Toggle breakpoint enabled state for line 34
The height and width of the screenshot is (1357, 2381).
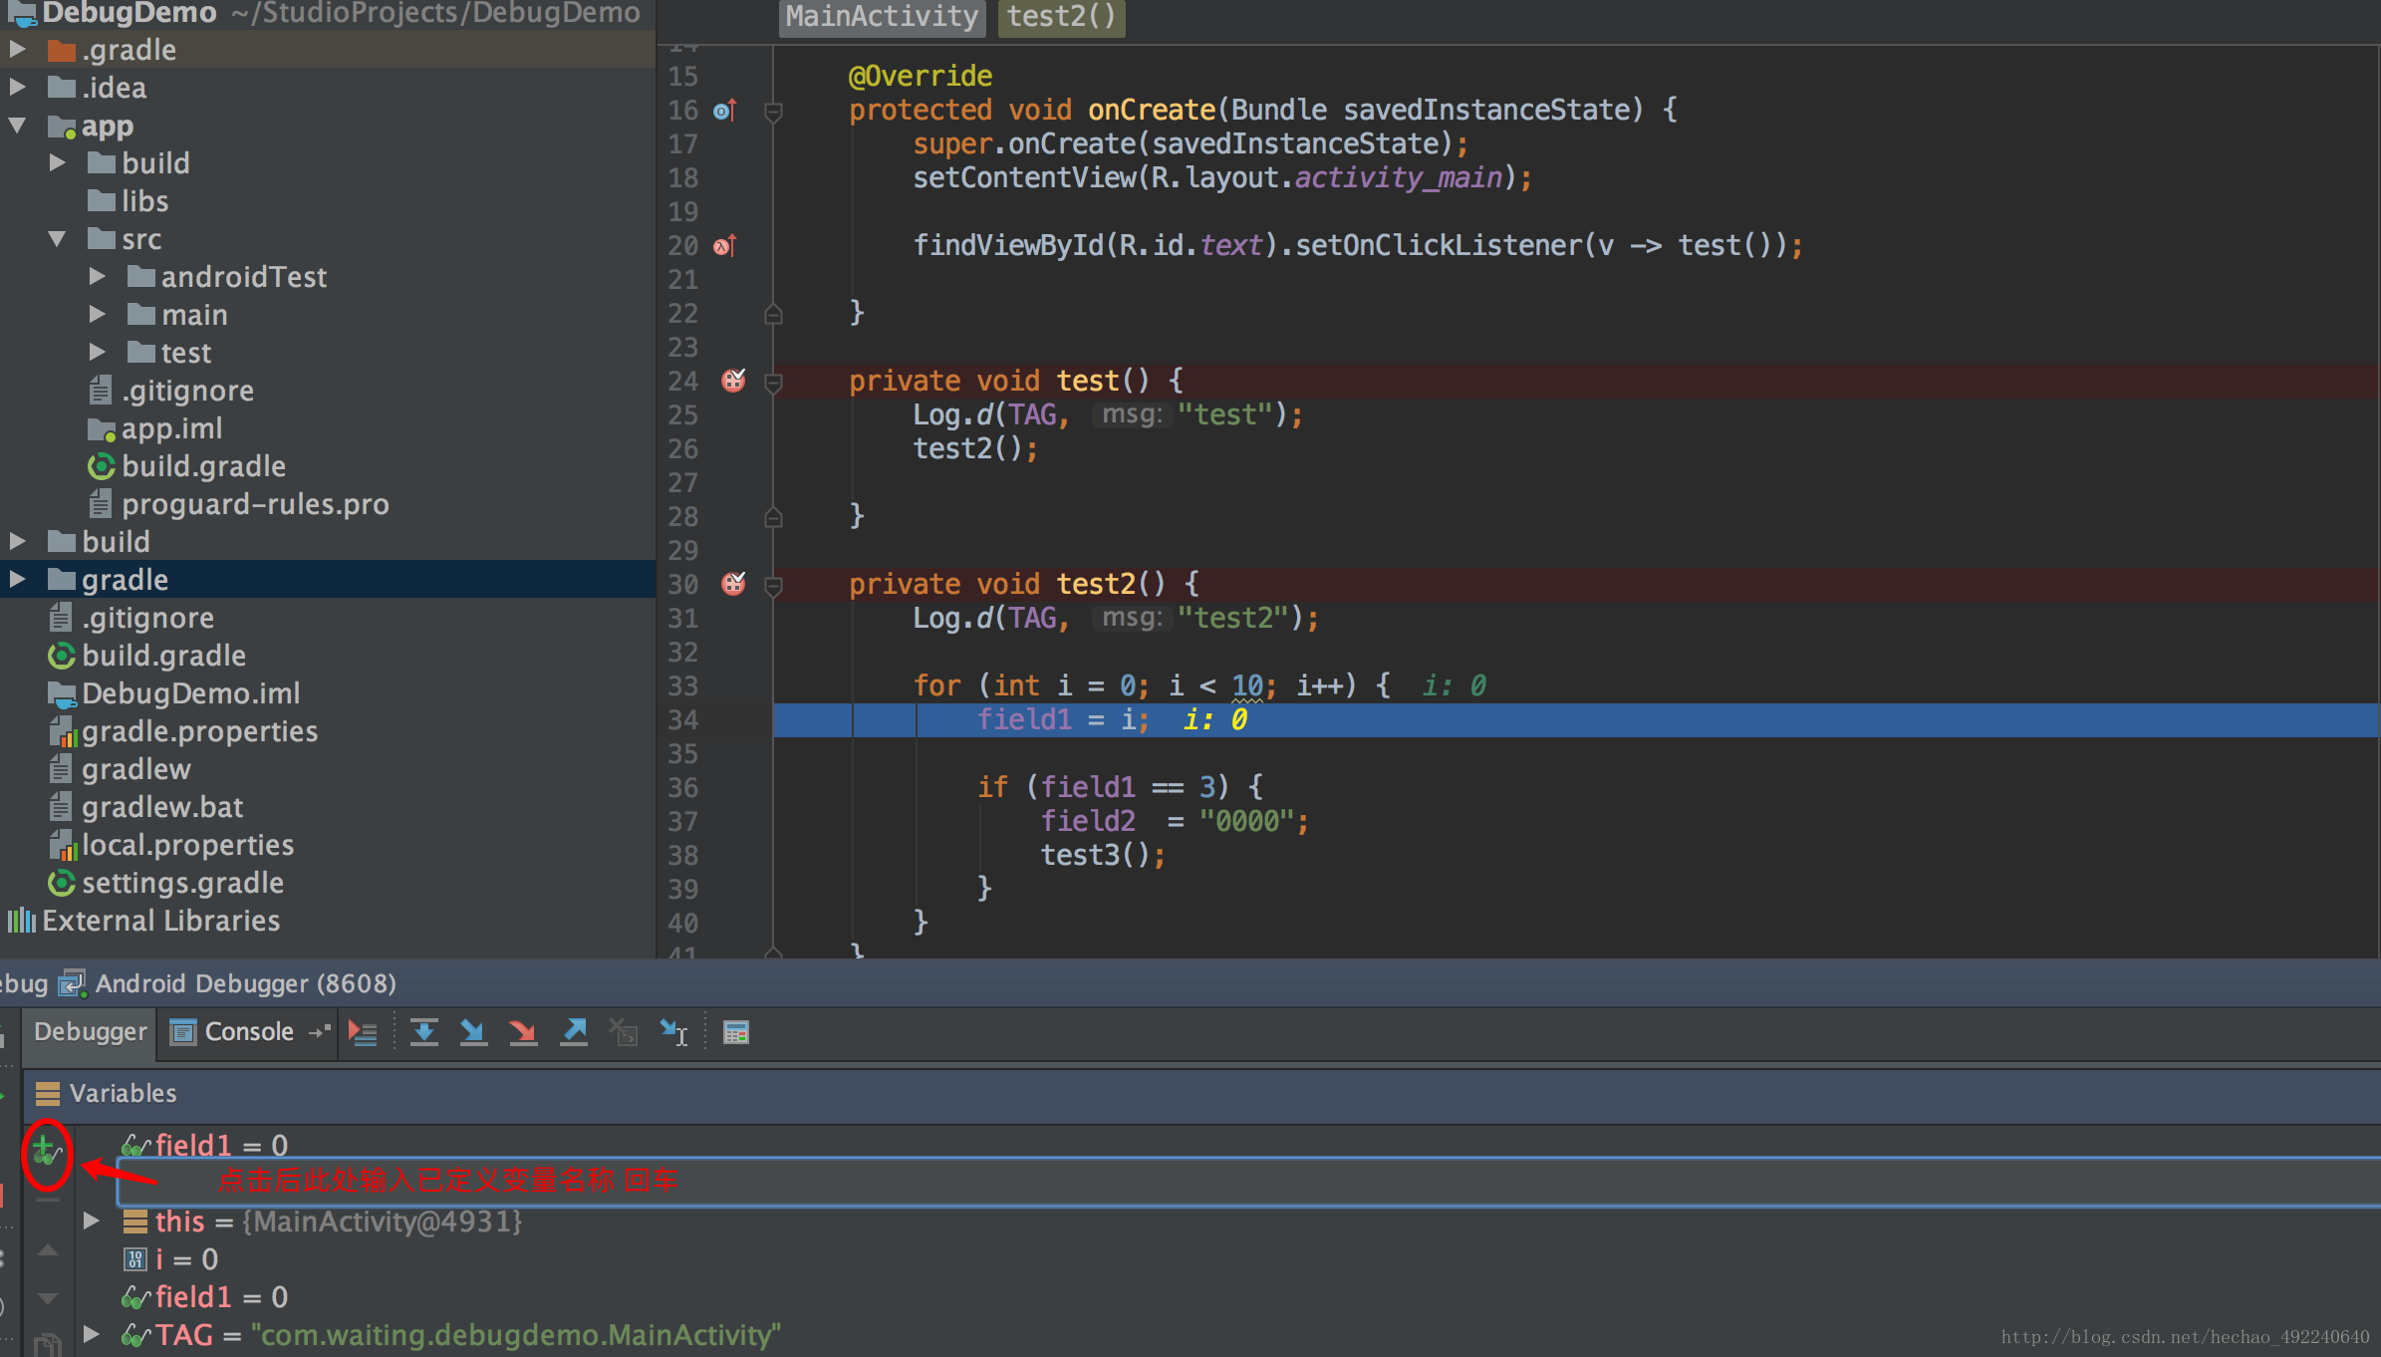[x=732, y=719]
